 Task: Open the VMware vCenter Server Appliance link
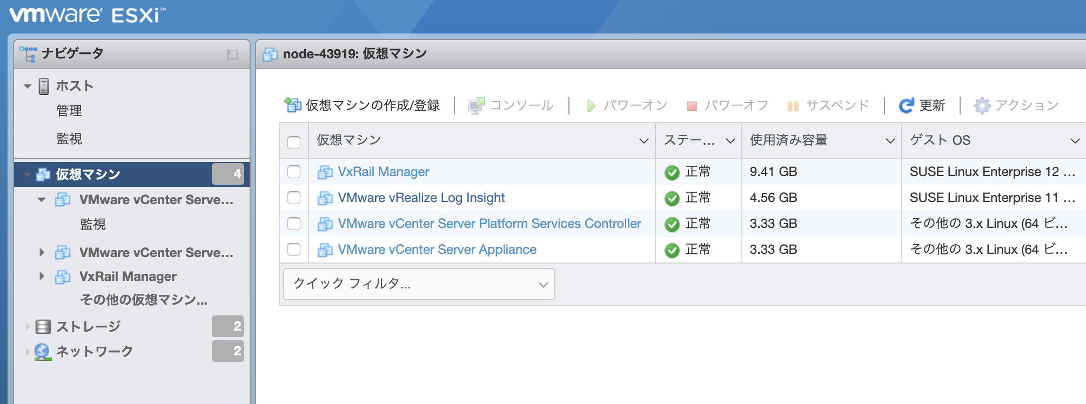437,250
